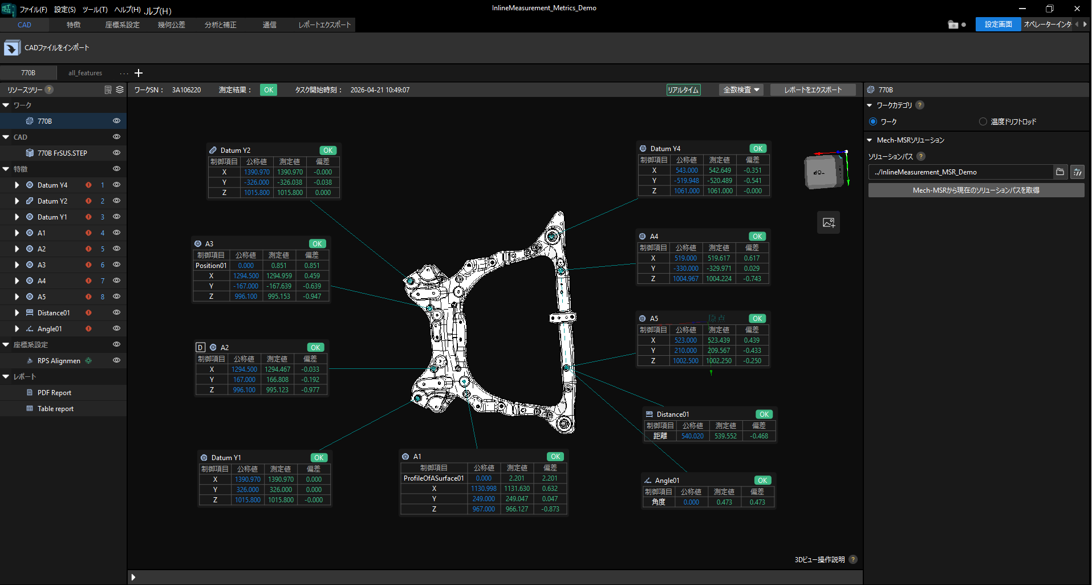
Task: Click the save screenshot image icon
Action: (x=829, y=222)
